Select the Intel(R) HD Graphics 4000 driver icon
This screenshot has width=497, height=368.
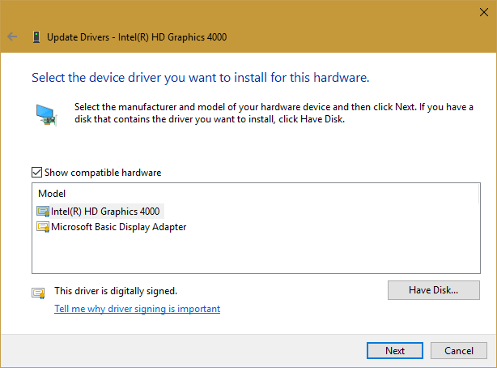(x=43, y=211)
